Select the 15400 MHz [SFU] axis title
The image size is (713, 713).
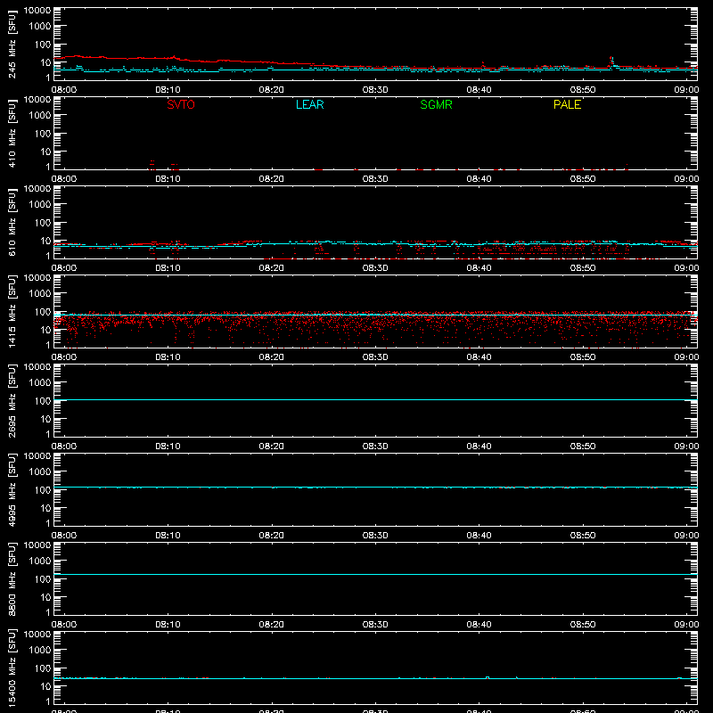click(12, 668)
